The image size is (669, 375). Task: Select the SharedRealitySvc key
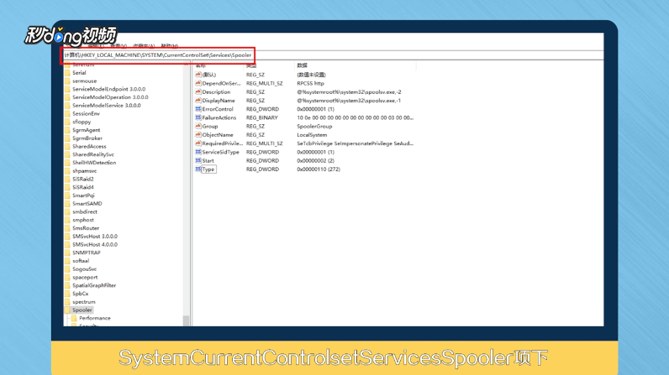[x=93, y=154]
